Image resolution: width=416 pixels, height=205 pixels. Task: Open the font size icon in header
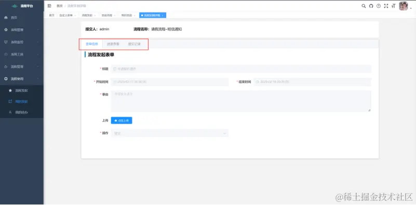click(394, 6)
